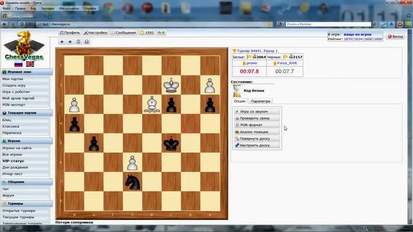
Task: Select the white pawn below the black king
Action: coord(132,162)
